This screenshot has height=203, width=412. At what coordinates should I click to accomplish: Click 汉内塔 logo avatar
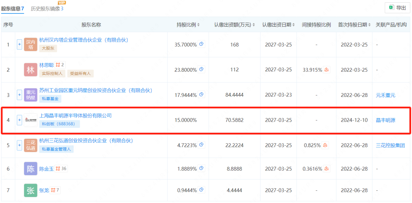31,45
